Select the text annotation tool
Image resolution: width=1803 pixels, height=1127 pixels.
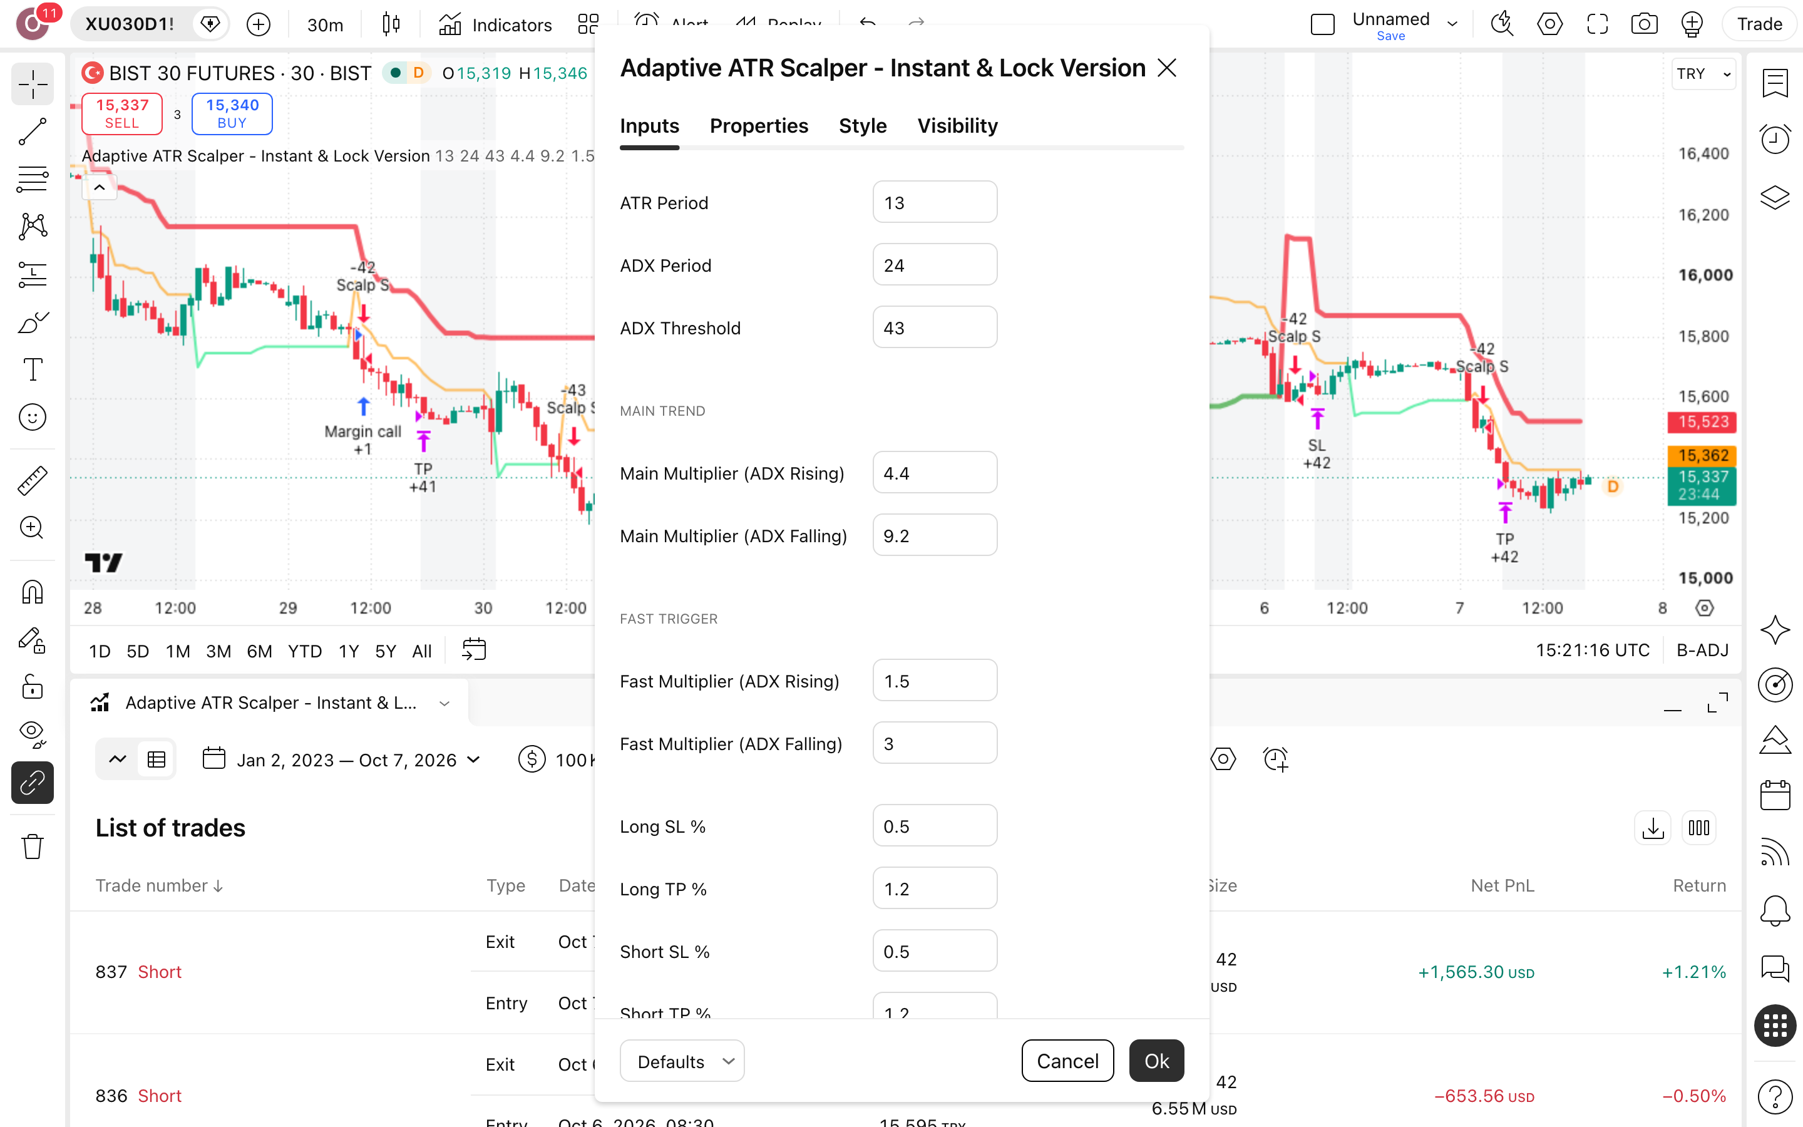32,369
